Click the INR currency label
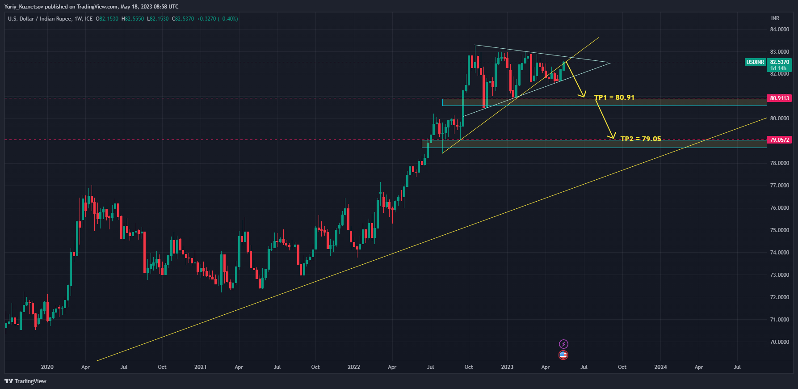798x389 pixels. point(775,18)
